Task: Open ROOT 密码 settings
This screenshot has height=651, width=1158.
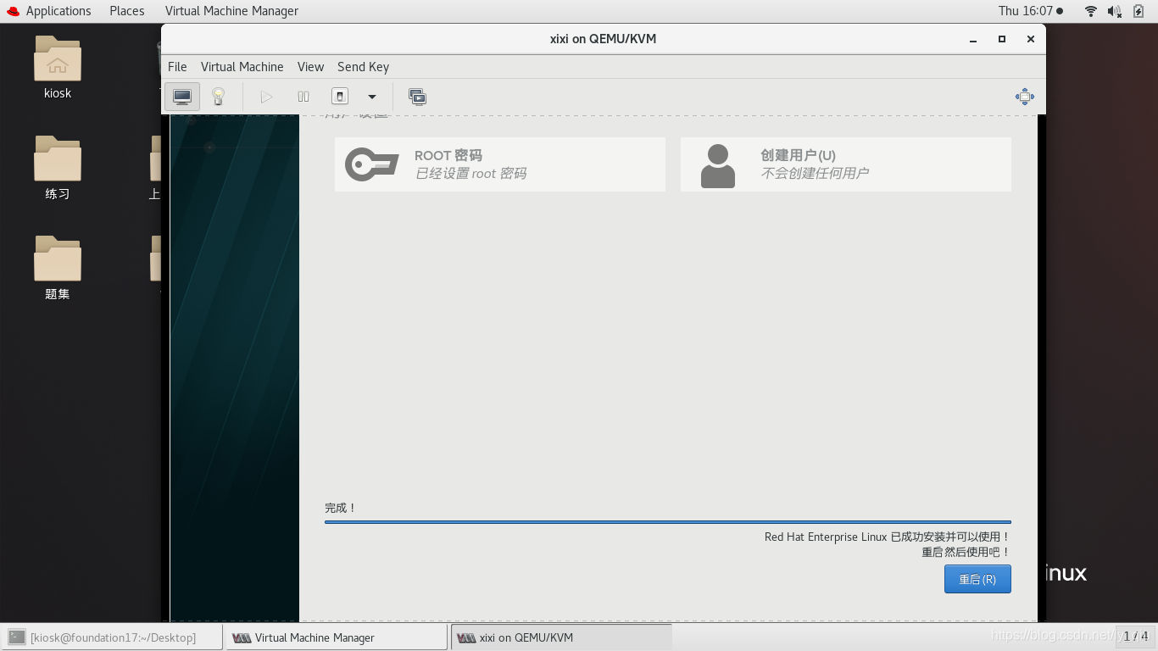Action: (x=500, y=164)
